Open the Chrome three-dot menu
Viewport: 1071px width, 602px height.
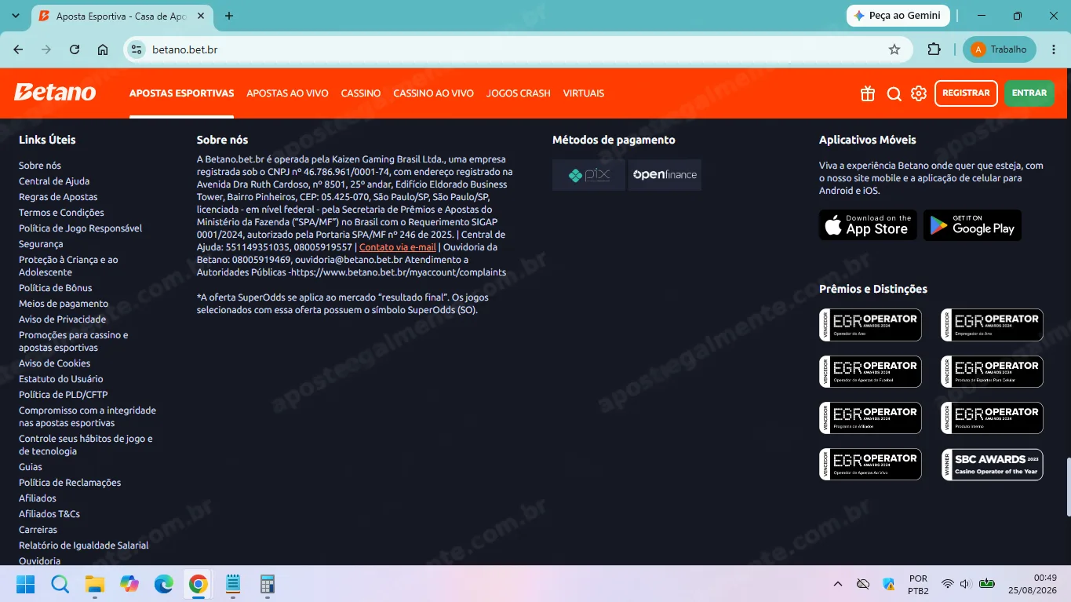pyautogui.click(x=1054, y=49)
